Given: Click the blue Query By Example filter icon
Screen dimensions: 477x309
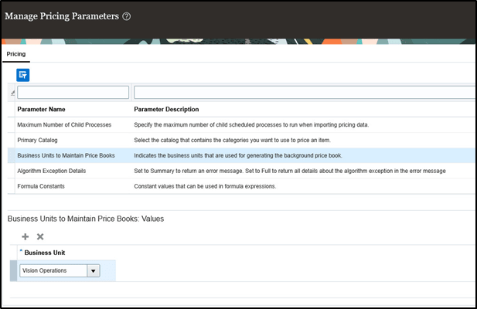Looking at the screenshot, I should click(23, 75).
